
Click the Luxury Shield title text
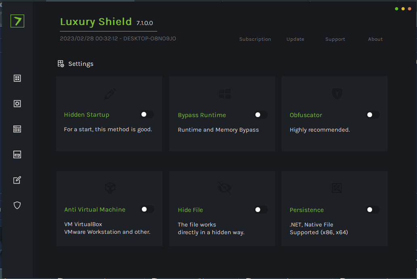click(96, 22)
